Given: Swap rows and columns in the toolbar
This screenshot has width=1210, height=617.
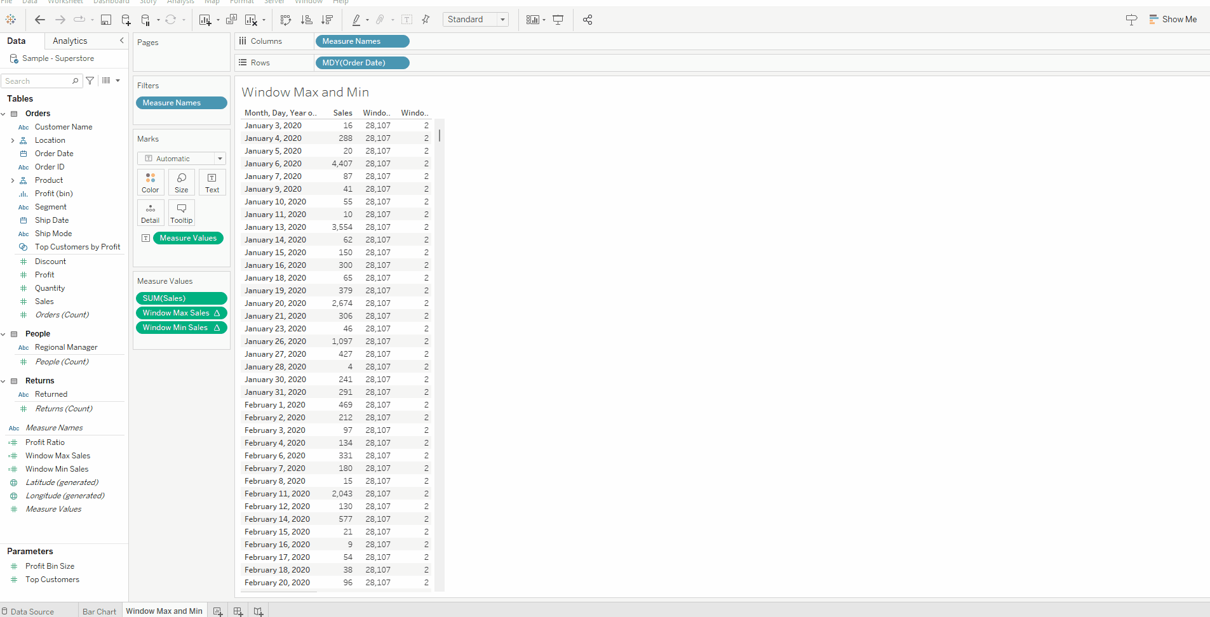Looking at the screenshot, I should tap(285, 20).
